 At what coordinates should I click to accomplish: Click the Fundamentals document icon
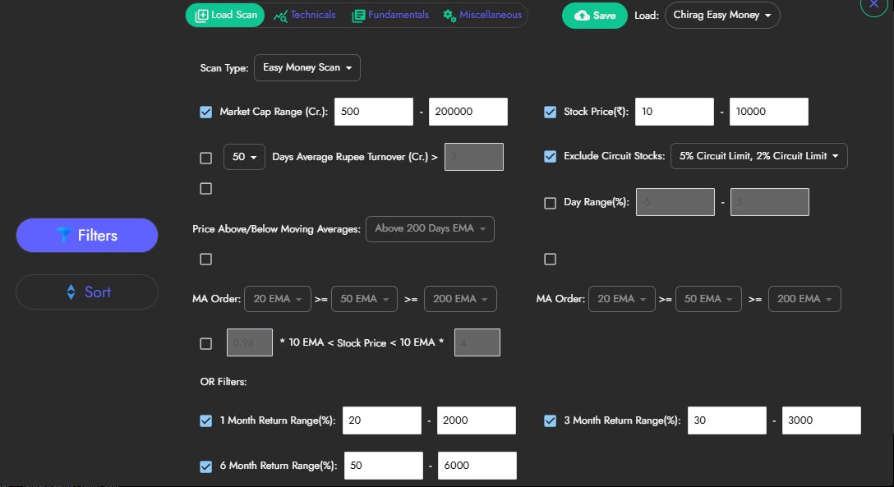(358, 16)
